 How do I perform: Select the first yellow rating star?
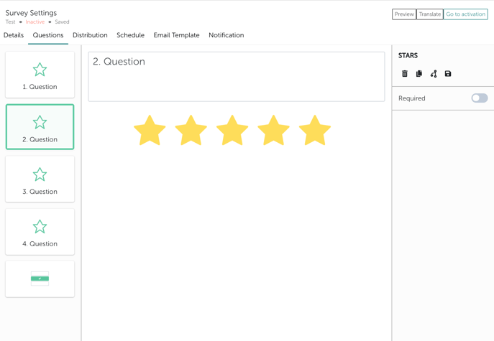coord(150,130)
